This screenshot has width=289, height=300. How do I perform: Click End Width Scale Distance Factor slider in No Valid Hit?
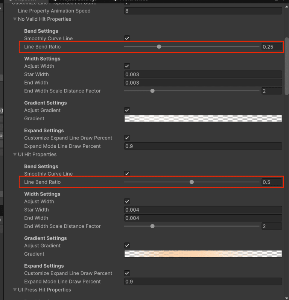point(152,91)
